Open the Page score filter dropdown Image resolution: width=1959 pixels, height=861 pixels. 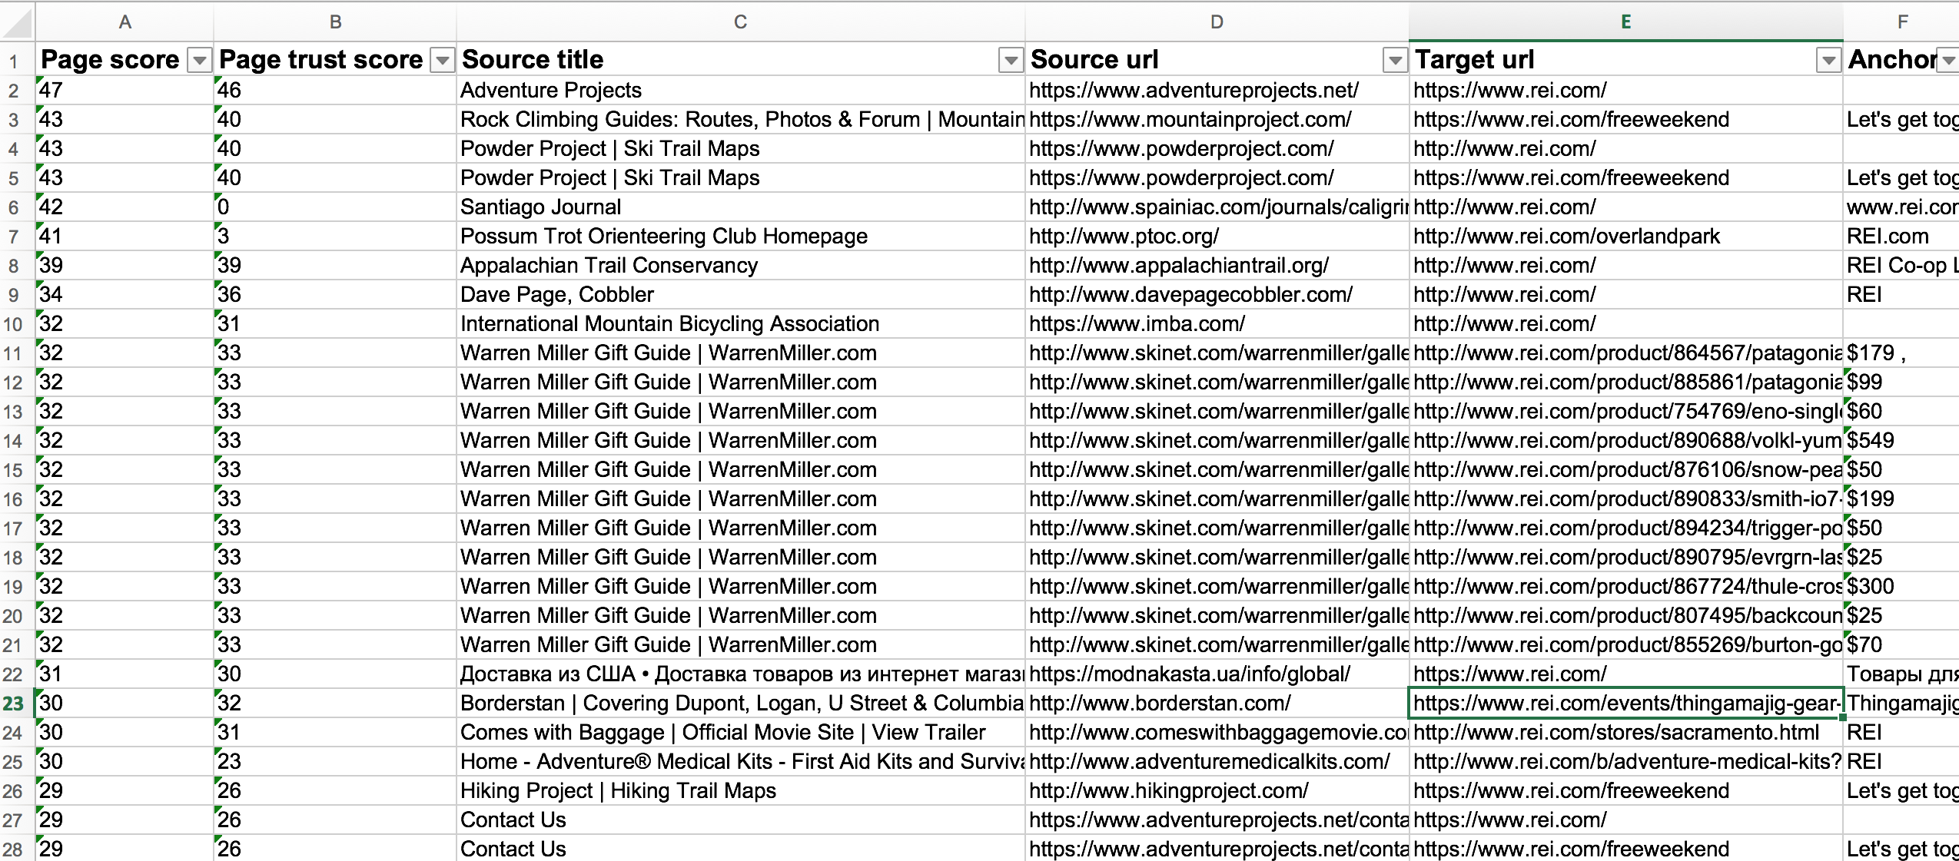(200, 60)
